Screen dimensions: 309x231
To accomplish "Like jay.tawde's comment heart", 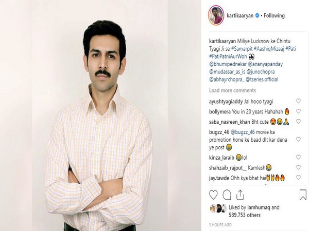I will click(x=298, y=178).
